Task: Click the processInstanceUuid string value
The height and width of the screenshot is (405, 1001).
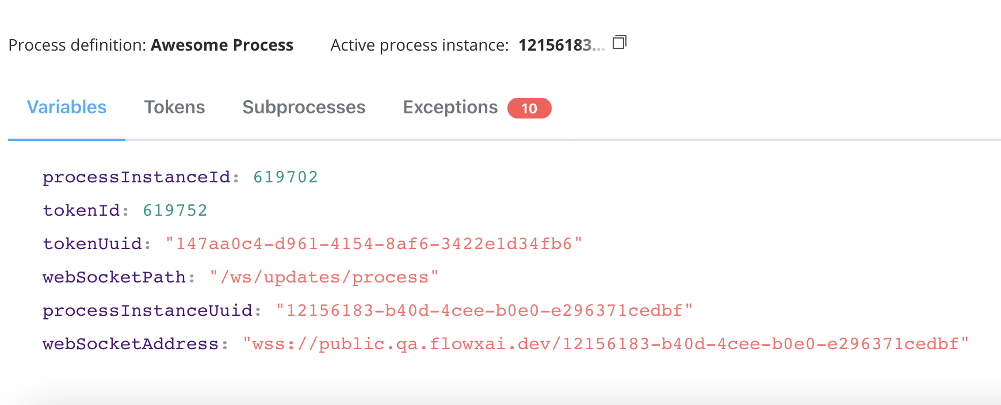Action: (x=484, y=311)
